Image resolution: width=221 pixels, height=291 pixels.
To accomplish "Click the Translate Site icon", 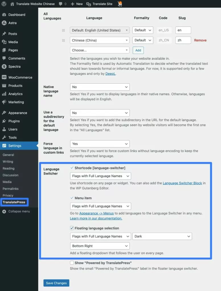I will pos(88,4).
